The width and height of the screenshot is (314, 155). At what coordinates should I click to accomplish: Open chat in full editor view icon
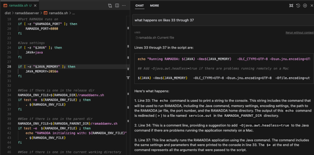click(x=291, y=6)
